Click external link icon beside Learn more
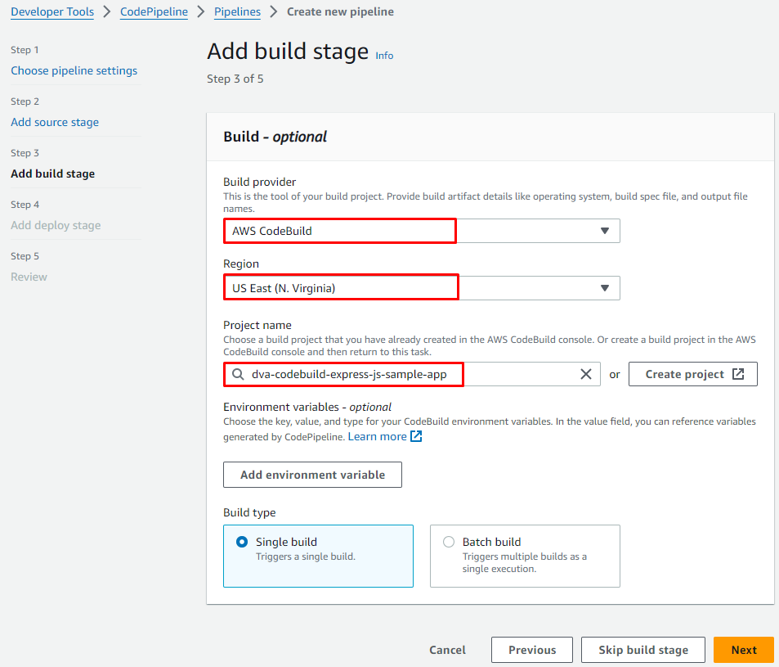Image resolution: width=779 pixels, height=667 pixels. (416, 436)
